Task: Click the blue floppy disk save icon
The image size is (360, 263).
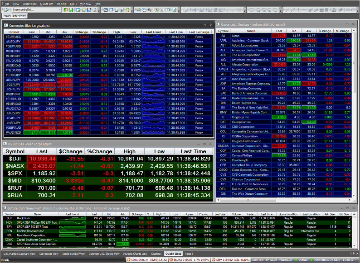Action: coord(89,10)
